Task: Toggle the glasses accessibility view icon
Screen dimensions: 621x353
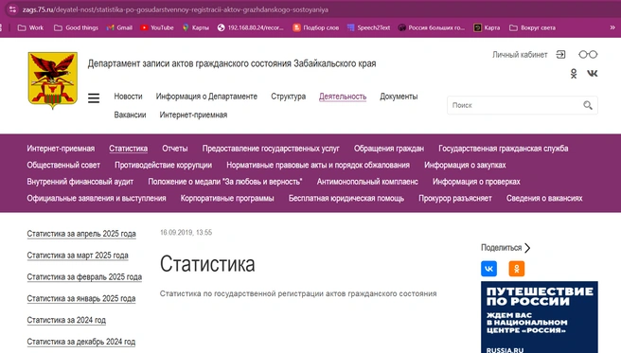Action: click(x=588, y=55)
